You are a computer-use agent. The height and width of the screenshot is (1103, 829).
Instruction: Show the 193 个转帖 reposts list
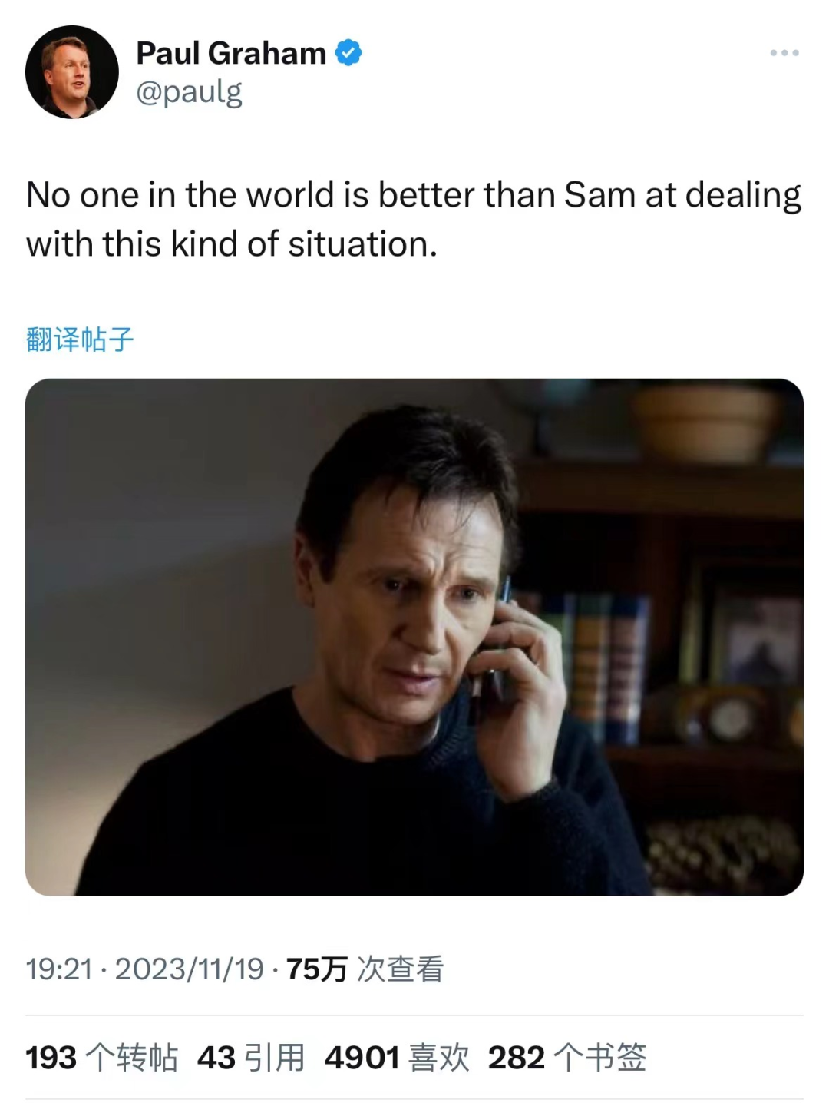coord(101,1058)
